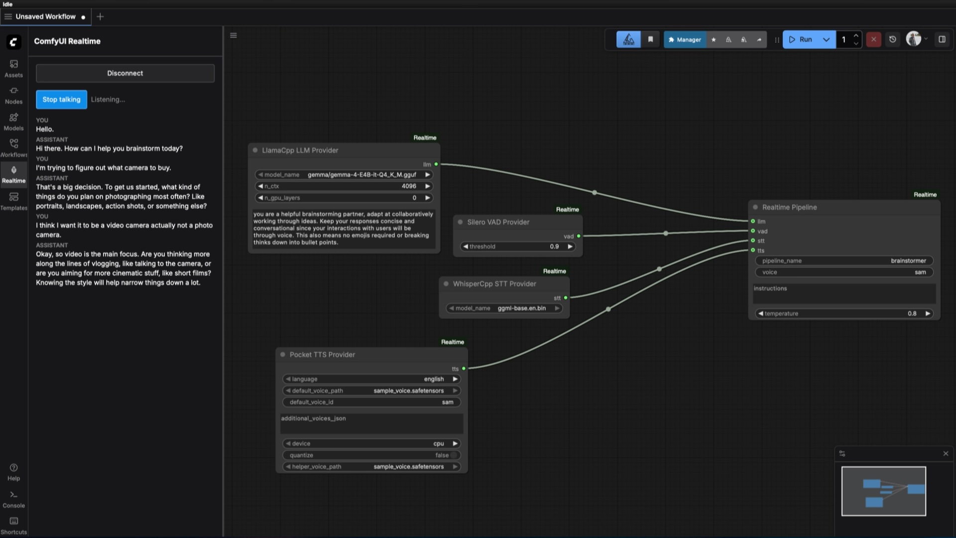
Task: Open the ComfyUI logo menu
Action: pos(13,42)
